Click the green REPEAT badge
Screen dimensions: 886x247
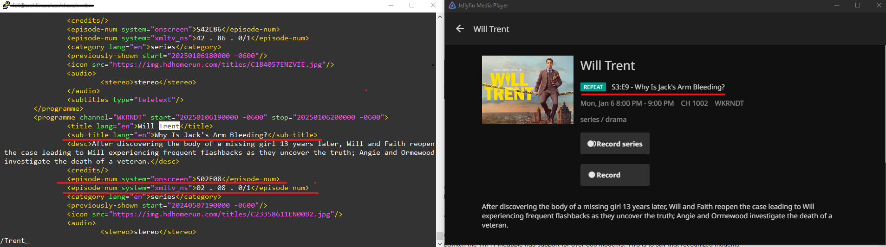593,87
